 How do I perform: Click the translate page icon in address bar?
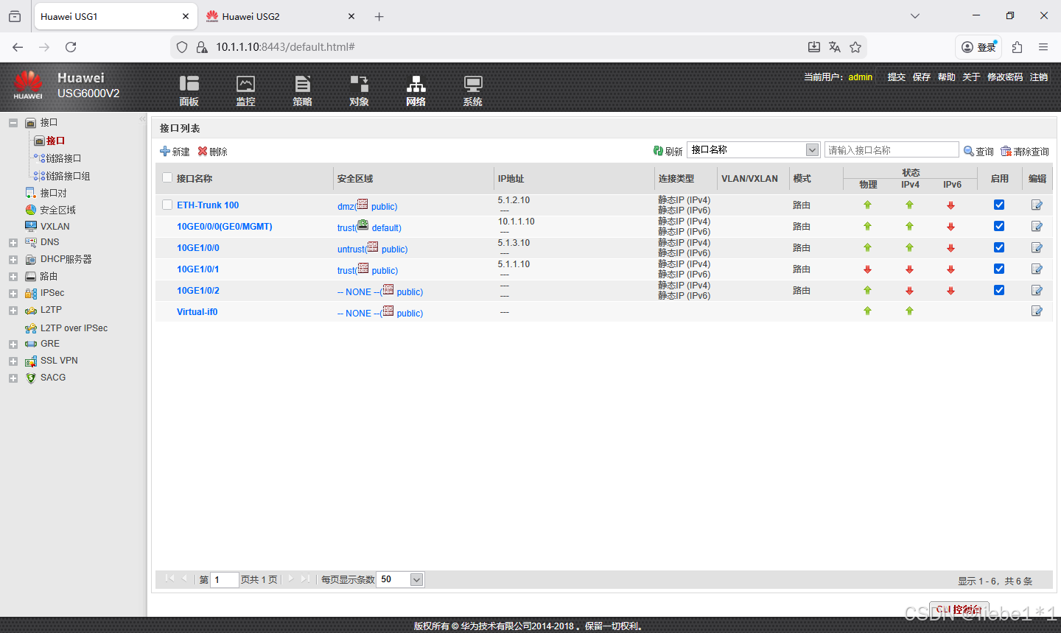pos(835,47)
